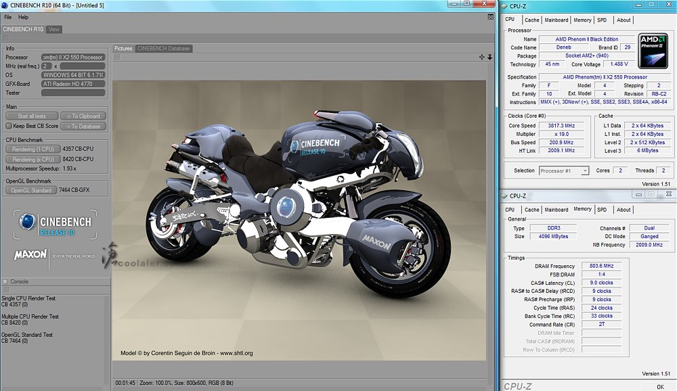Click the CINEBENCH app icon in the title bar
Screen dimensions: 677x391
(5, 5)
